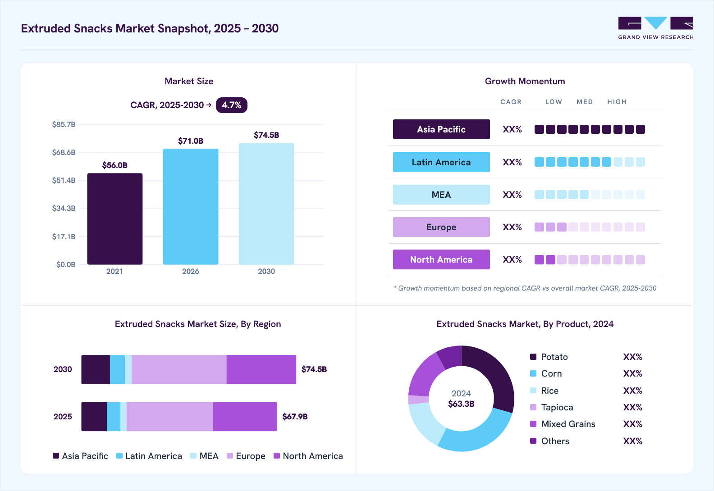Click the Latin America region button
Viewport: 714px width, 491px height.
click(x=441, y=162)
